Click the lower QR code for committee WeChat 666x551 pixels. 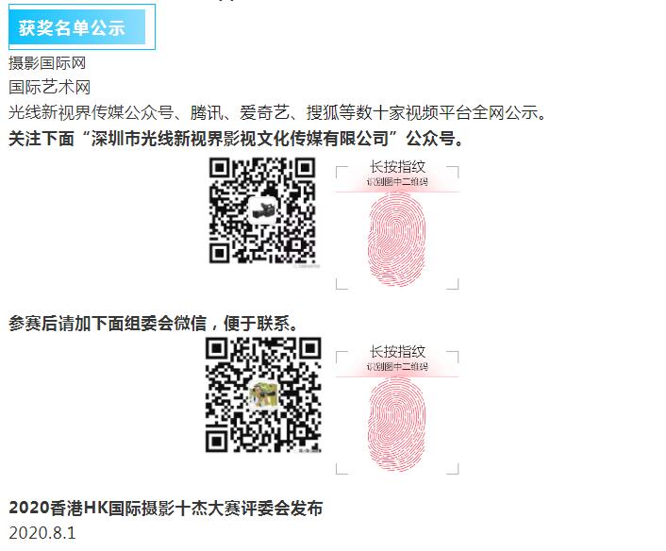(263, 395)
